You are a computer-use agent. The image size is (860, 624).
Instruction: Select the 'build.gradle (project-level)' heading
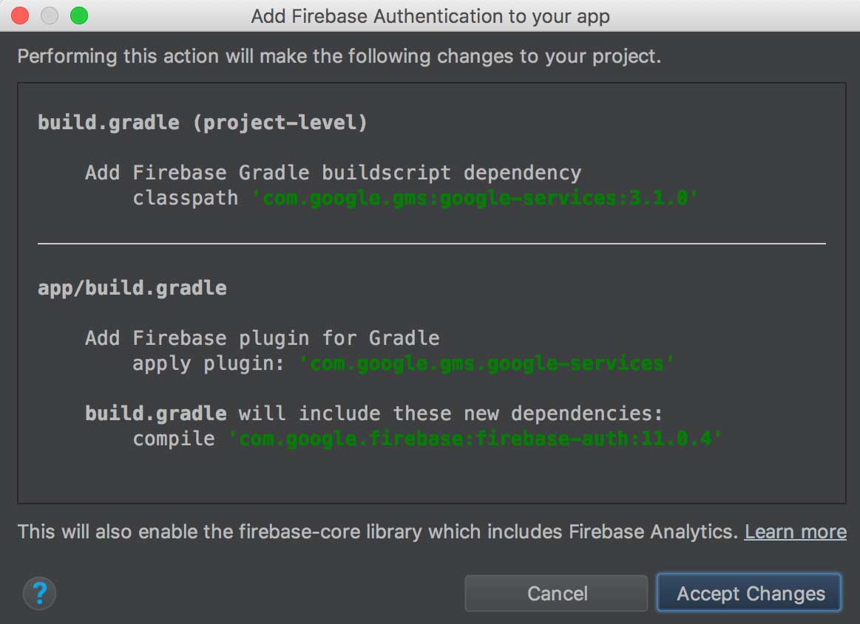[202, 123]
